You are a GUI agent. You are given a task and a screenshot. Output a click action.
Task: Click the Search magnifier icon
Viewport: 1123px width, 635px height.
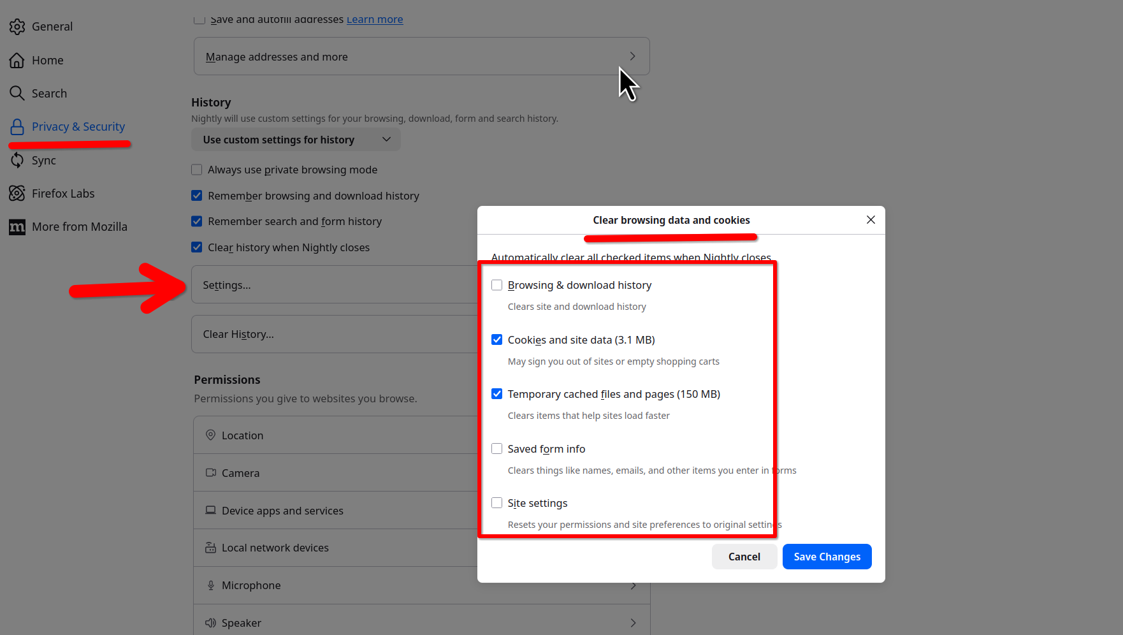point(17,94)
